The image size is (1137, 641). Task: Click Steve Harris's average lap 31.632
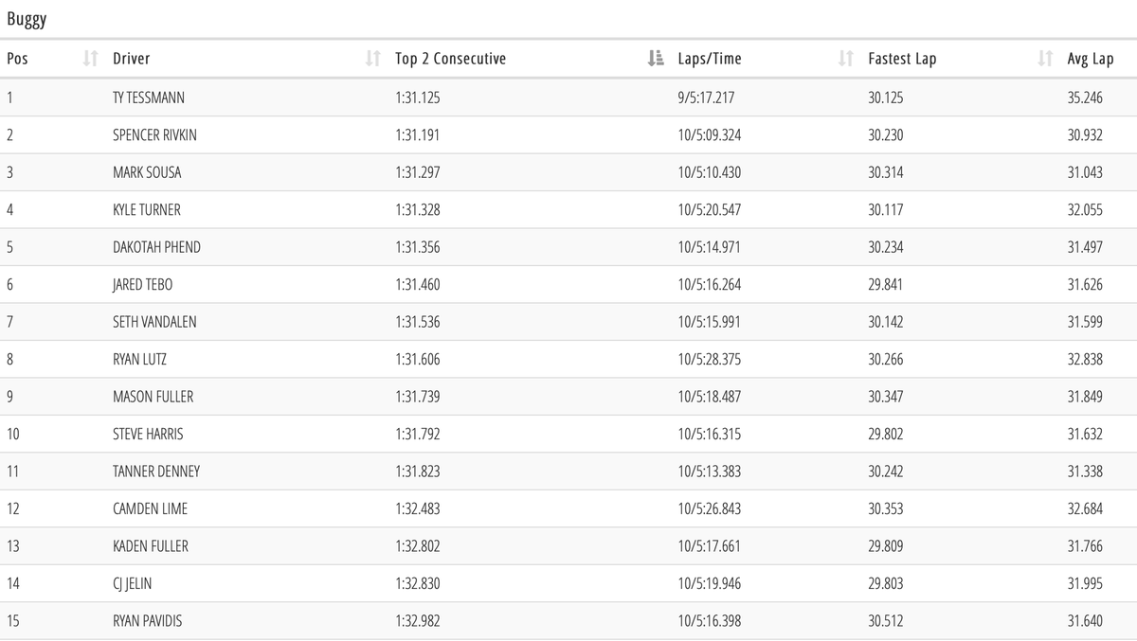1085,434
